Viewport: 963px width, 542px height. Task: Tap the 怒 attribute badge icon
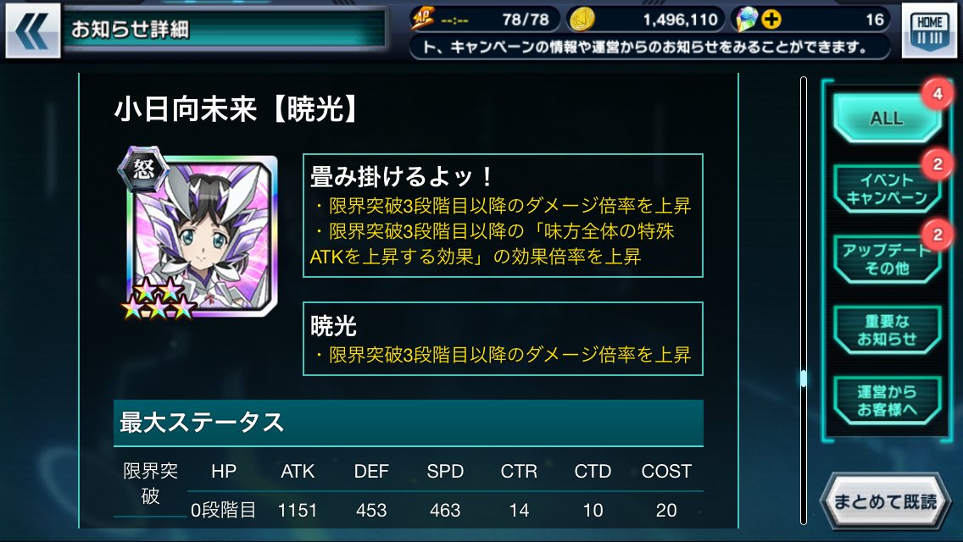(143, 169)
